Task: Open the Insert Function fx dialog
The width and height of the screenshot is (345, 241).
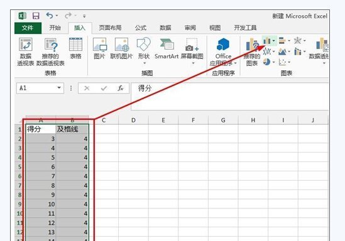Action: [121, 88]
